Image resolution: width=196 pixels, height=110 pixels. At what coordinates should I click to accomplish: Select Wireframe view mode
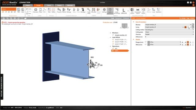pyautogui.click(x=126, y=18)
